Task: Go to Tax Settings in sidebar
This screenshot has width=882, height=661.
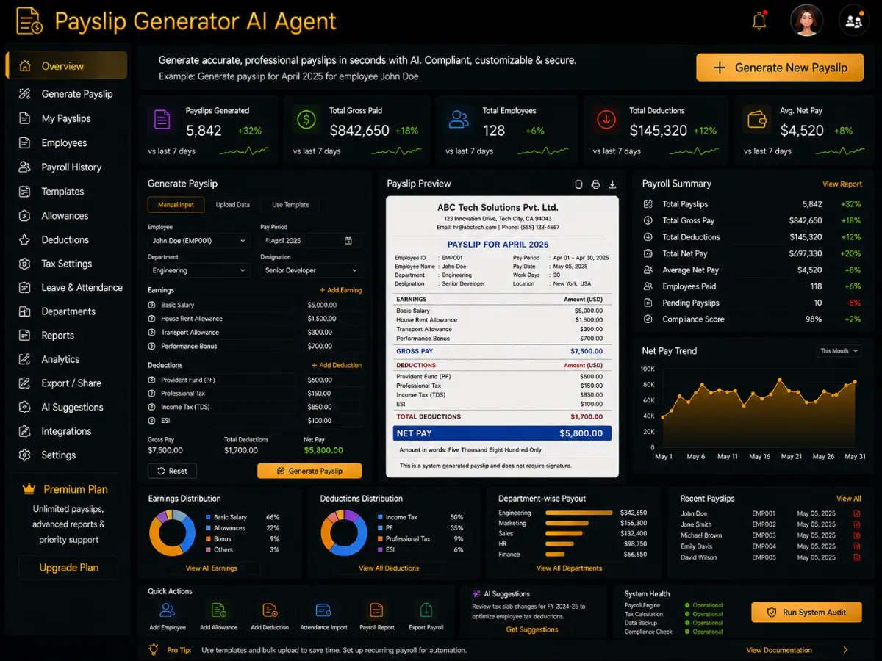Action: [66, 264]
